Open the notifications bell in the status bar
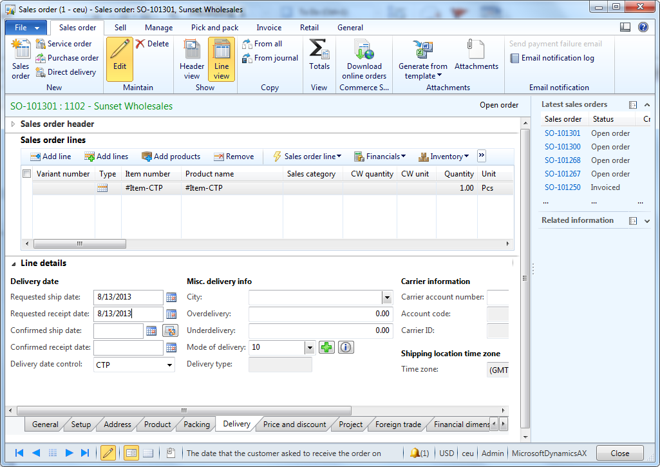The width and height of the screenshot is (660, 467). tap(419, 453)
